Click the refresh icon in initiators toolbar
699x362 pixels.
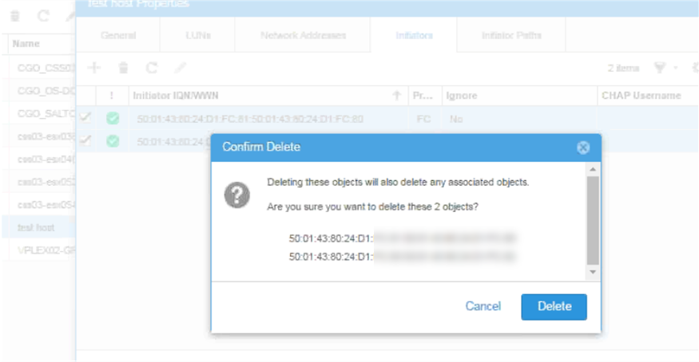(152, 68)
